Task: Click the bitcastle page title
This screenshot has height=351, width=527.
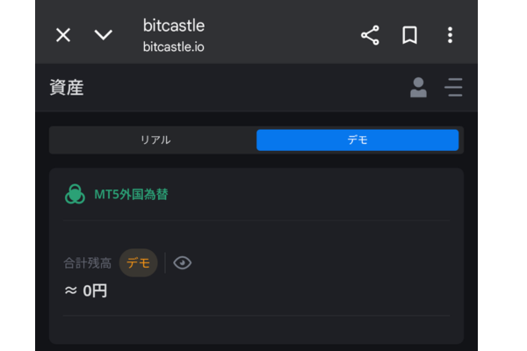Action: pyautogui.click(x=174, y=25)
